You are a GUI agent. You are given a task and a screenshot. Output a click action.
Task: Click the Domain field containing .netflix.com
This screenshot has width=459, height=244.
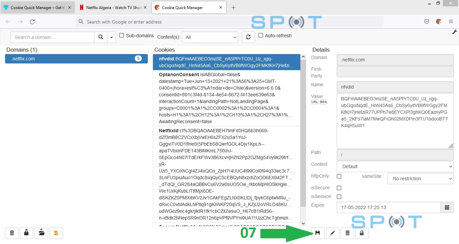[x=395, y=60]
